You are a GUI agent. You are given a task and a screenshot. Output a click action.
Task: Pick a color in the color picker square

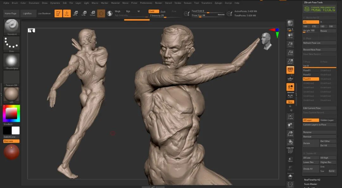[x=11, y=113]
